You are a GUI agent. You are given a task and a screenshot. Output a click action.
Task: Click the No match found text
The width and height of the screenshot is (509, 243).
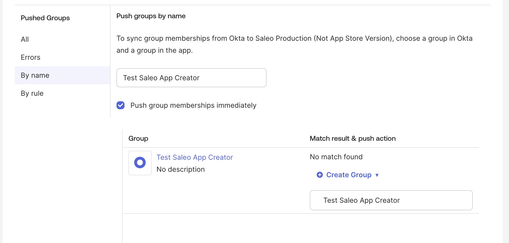pyautogui.click(x=336, y=157)
